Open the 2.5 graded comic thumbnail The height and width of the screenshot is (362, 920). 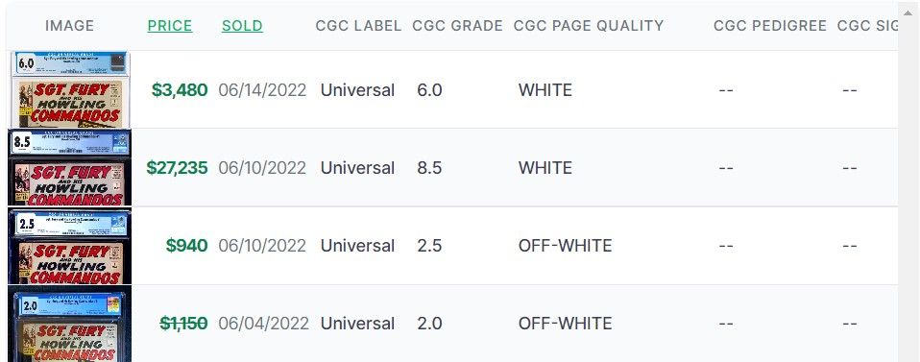pyautogui.click(x=70, y=245)
